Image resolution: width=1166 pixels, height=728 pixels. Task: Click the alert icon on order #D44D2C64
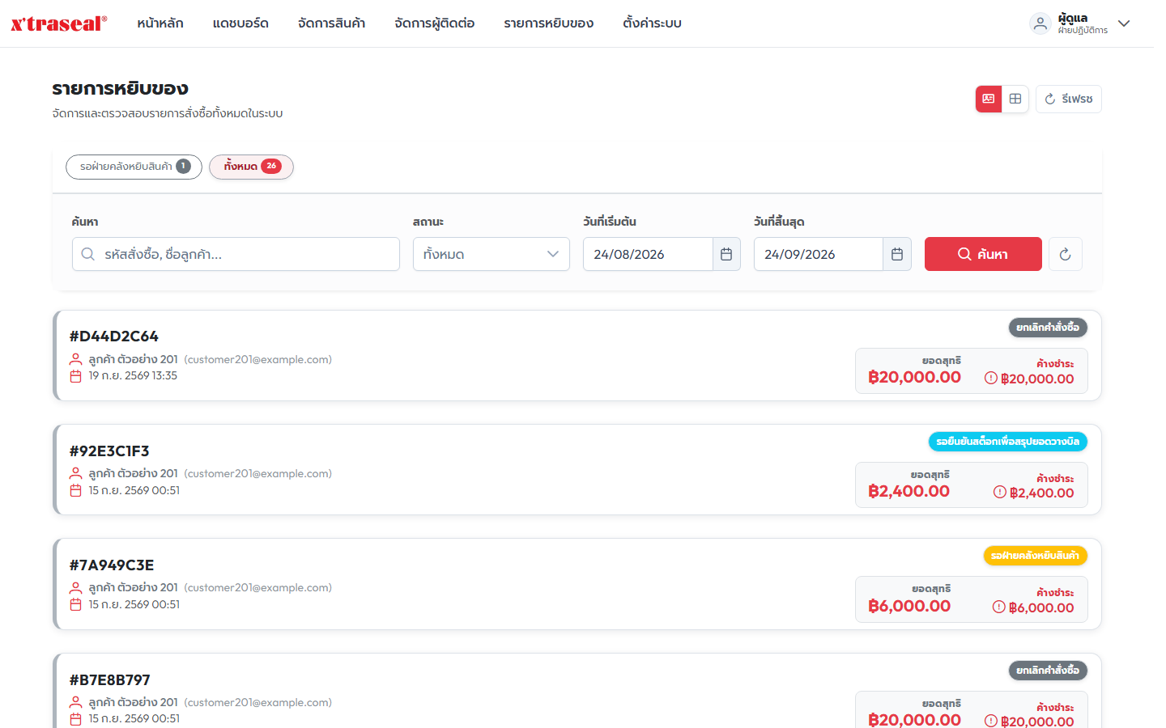point(991,378)
